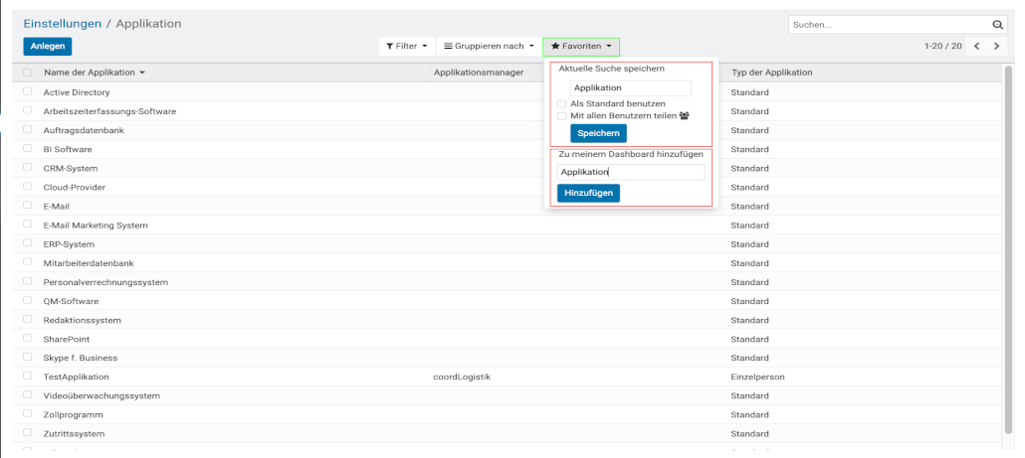Check the select-all header checkbox
The width and height of the screenshot is (1025, 458).
click(28, 74)
